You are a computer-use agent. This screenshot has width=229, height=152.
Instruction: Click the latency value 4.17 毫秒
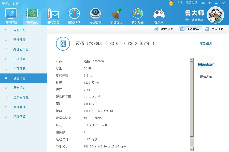[x=91, y=139]
